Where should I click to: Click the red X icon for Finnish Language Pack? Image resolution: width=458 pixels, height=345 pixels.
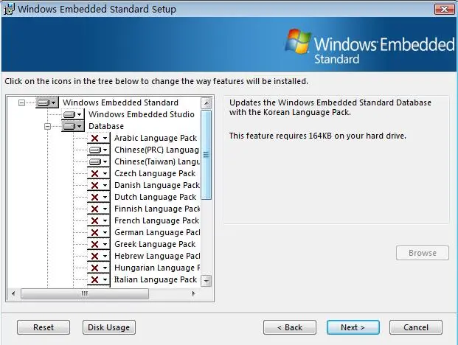[x=94, y=209]
